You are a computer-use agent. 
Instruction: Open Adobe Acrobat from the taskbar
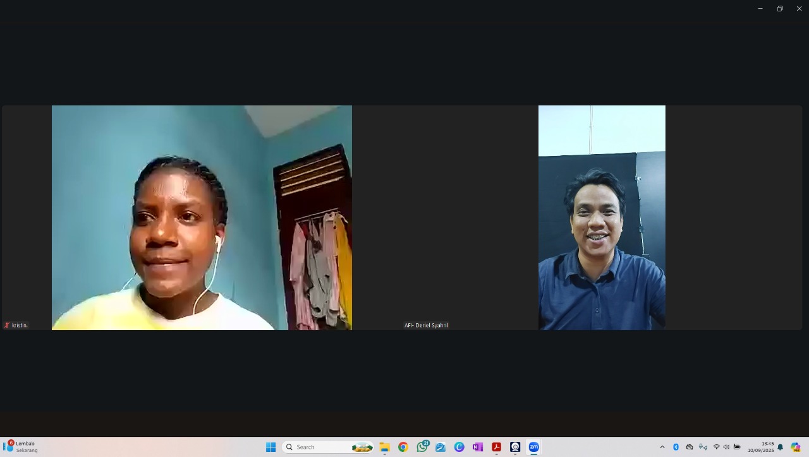[x=496, y=447]
